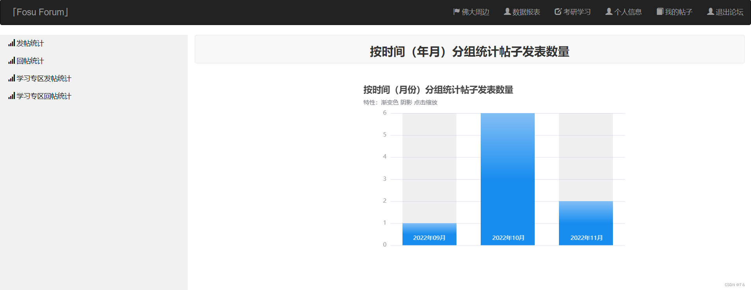Click the y-axis value 6
The image size is (751, 290).
pos(384,113)
